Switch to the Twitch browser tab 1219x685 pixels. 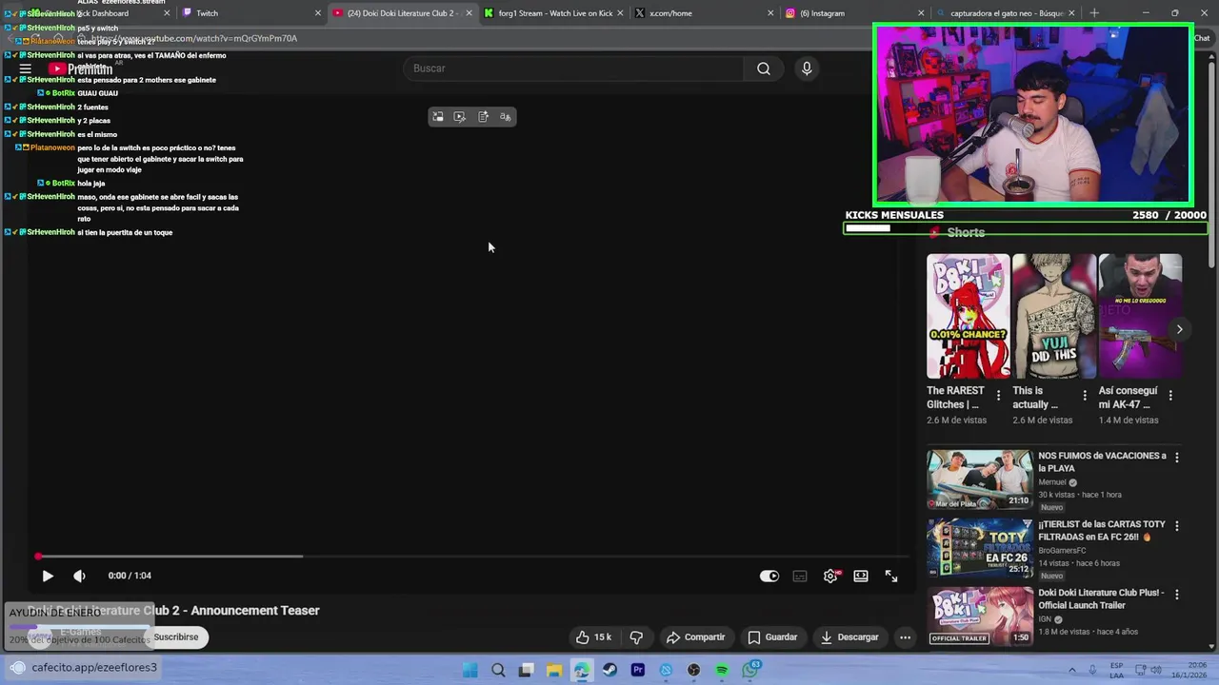[x=250, y=13]
